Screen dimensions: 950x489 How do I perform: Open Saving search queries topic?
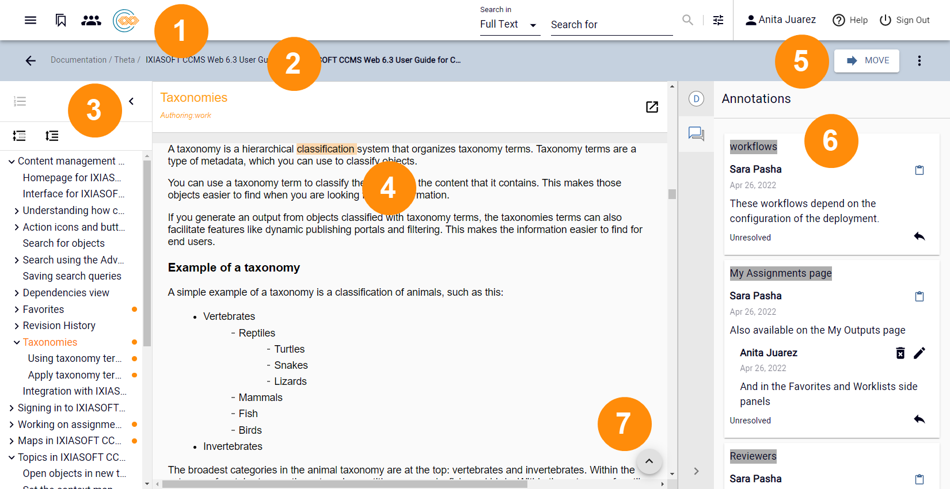click(x=72, y=276)
